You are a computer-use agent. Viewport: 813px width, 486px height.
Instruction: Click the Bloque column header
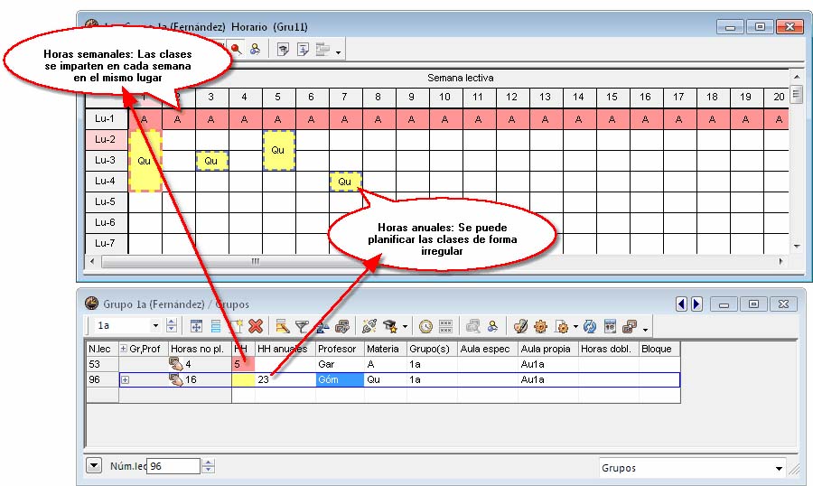[659, 349]
